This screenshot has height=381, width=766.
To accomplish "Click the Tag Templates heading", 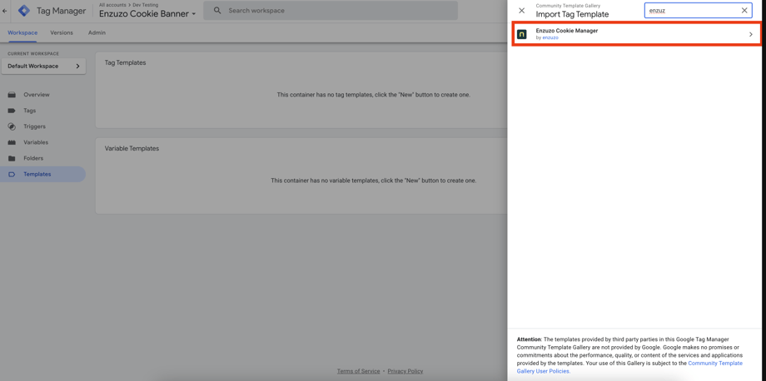I will coord(125,63).
